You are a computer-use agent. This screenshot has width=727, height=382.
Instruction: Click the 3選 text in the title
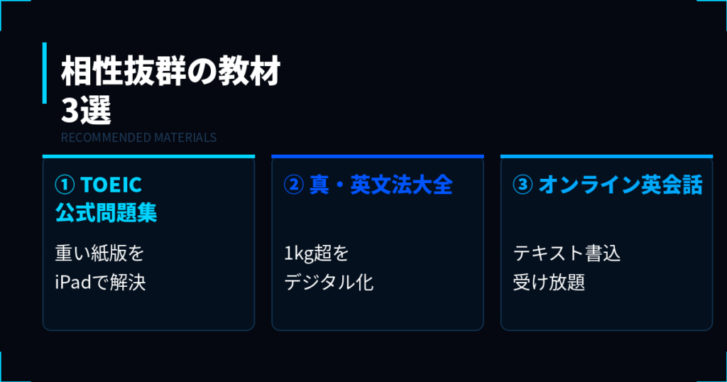(x=86, y=111)
